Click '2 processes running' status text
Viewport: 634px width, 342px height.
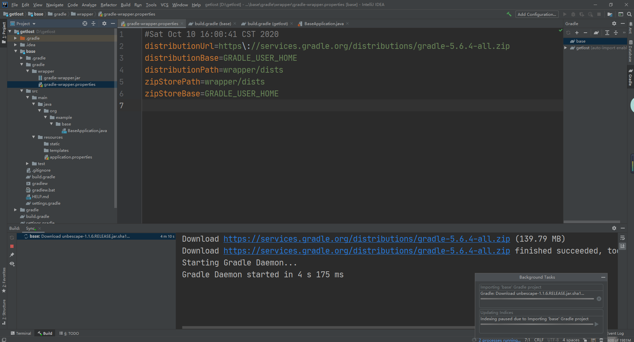point(500,340)
